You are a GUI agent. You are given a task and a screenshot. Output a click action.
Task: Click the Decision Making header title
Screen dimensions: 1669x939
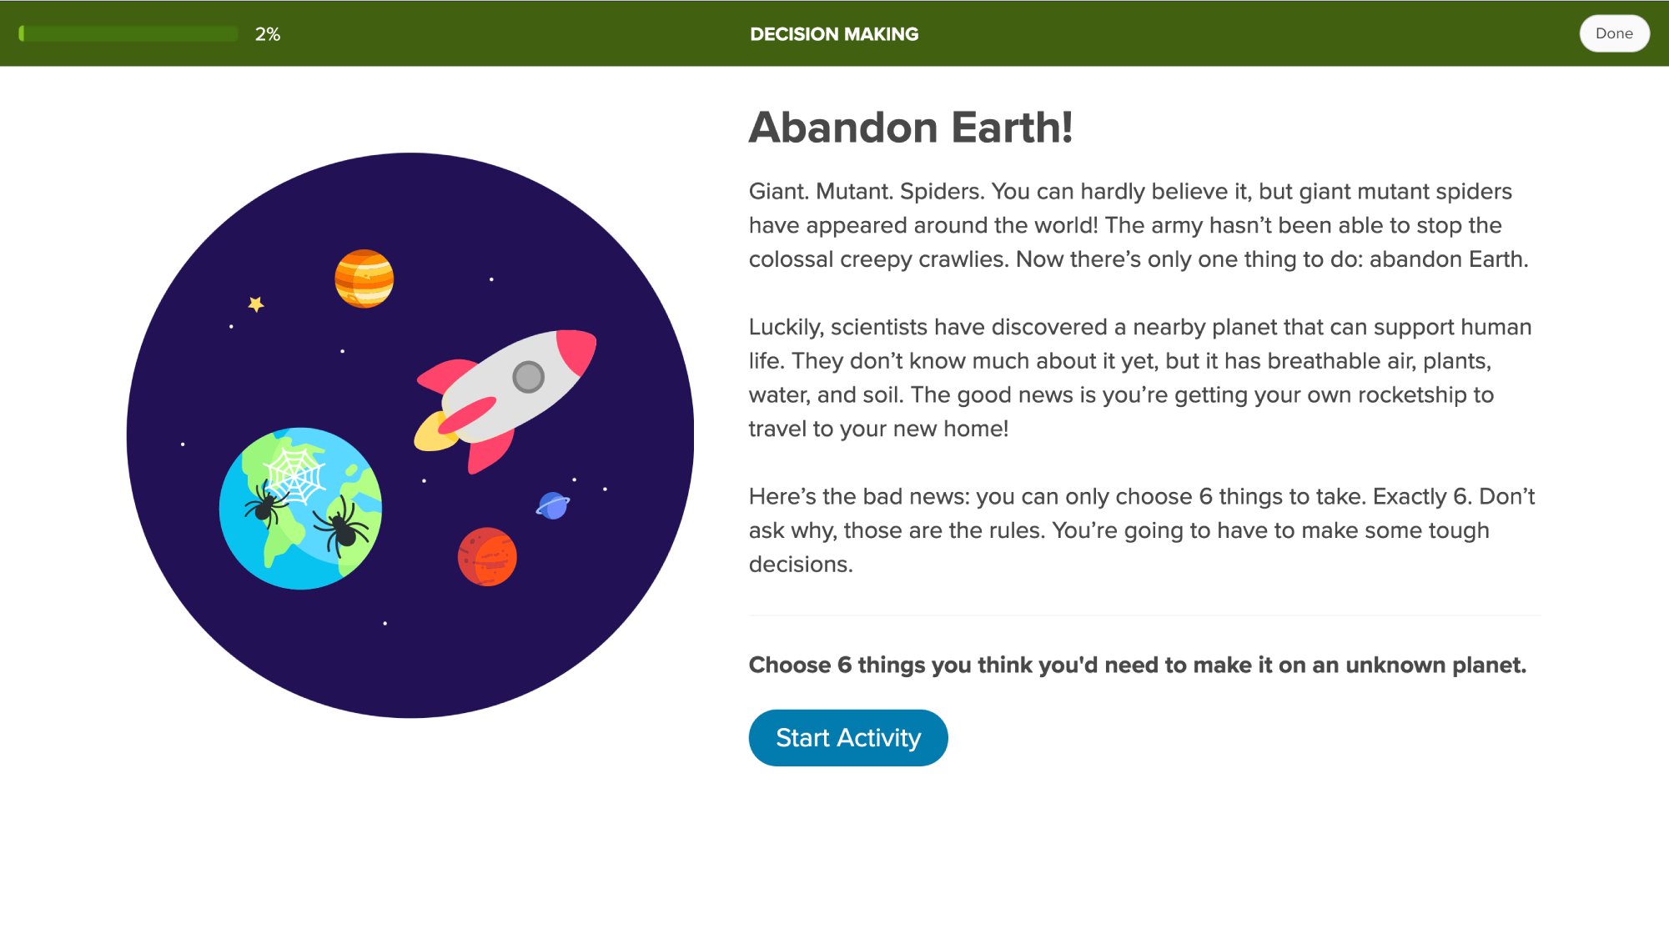click(x=834, y=34)
